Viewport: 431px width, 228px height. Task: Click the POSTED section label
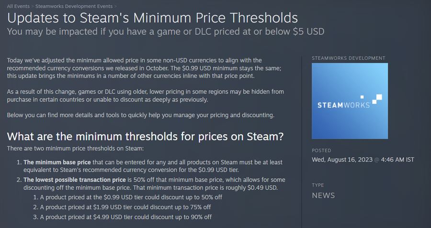(321, 151)
